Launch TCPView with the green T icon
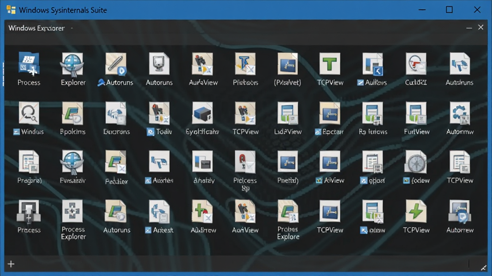The width and height of the screenshot is (492, 276). 330,64
